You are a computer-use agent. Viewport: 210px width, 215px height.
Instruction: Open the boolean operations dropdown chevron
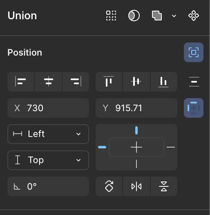(174, 16)
